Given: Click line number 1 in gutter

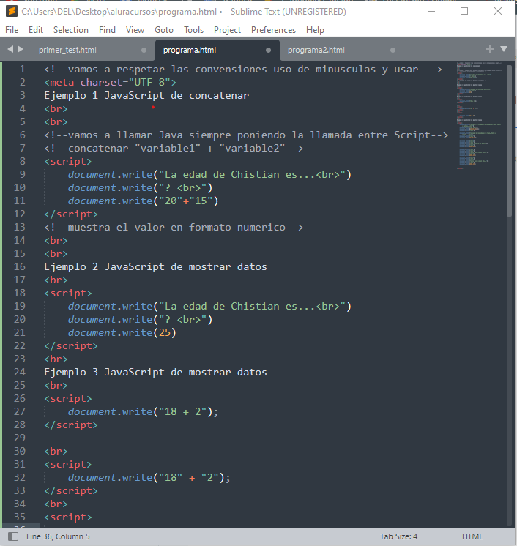Looking at the screenshot, I should pos(22,69).
